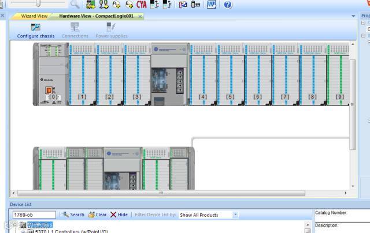This screenshot has width=370, height=233.
Task: Select 5370 L1 Controllers tree item
Action: (72, 231)
